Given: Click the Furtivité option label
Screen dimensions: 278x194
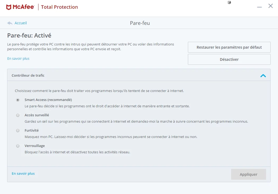Looking at the screenshot, I should click(x=32, y=130).
